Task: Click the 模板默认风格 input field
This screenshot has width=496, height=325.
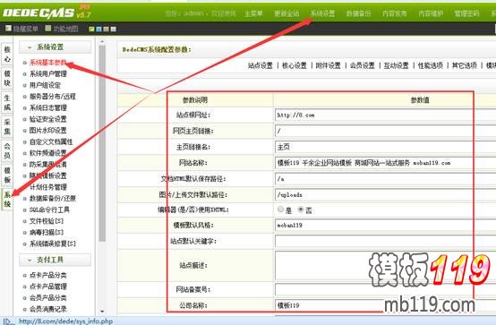Action: point(386,226)
